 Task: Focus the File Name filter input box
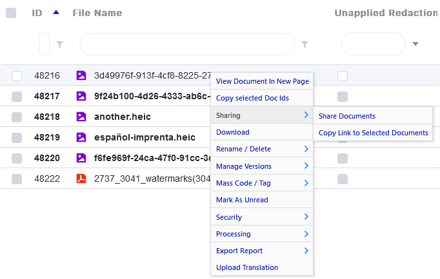click(x=188, y=44)
